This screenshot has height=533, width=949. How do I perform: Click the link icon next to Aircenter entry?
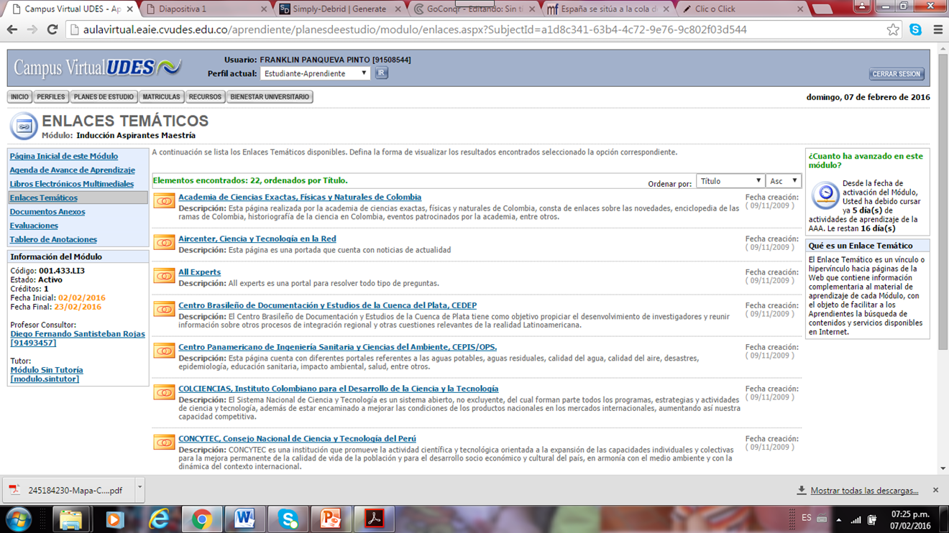[164, 244]
